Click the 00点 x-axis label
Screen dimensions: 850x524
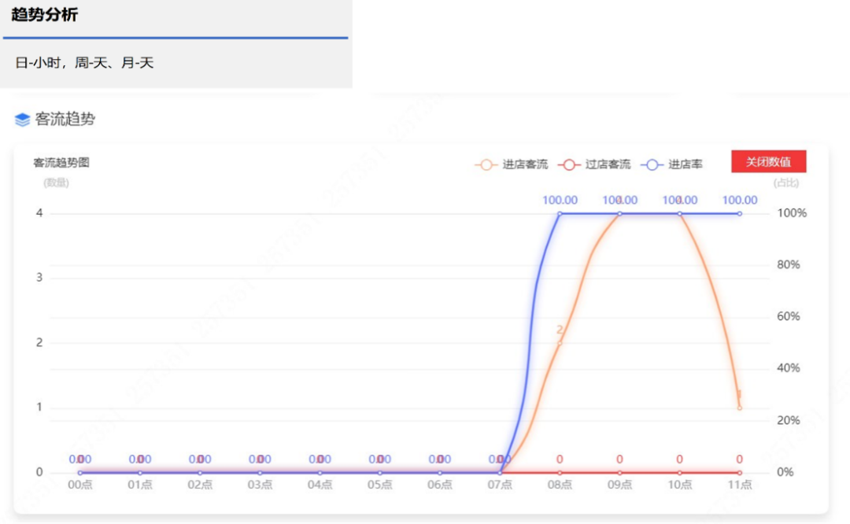(80, 485)
